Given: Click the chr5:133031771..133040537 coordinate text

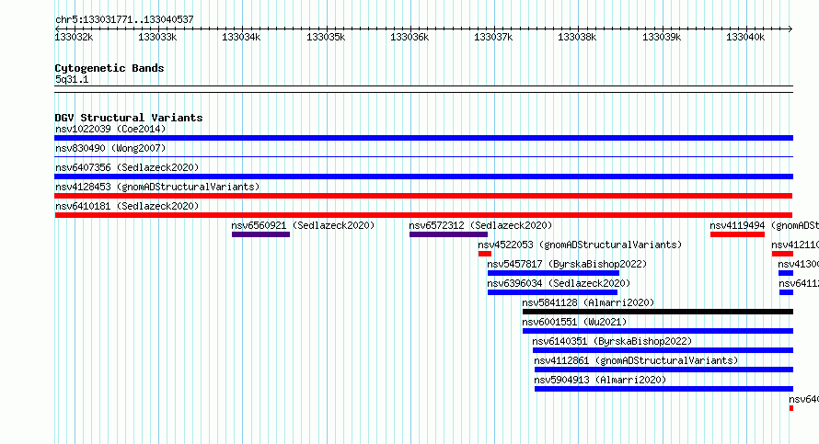Looking at the screenshot, I should (124, 19).
